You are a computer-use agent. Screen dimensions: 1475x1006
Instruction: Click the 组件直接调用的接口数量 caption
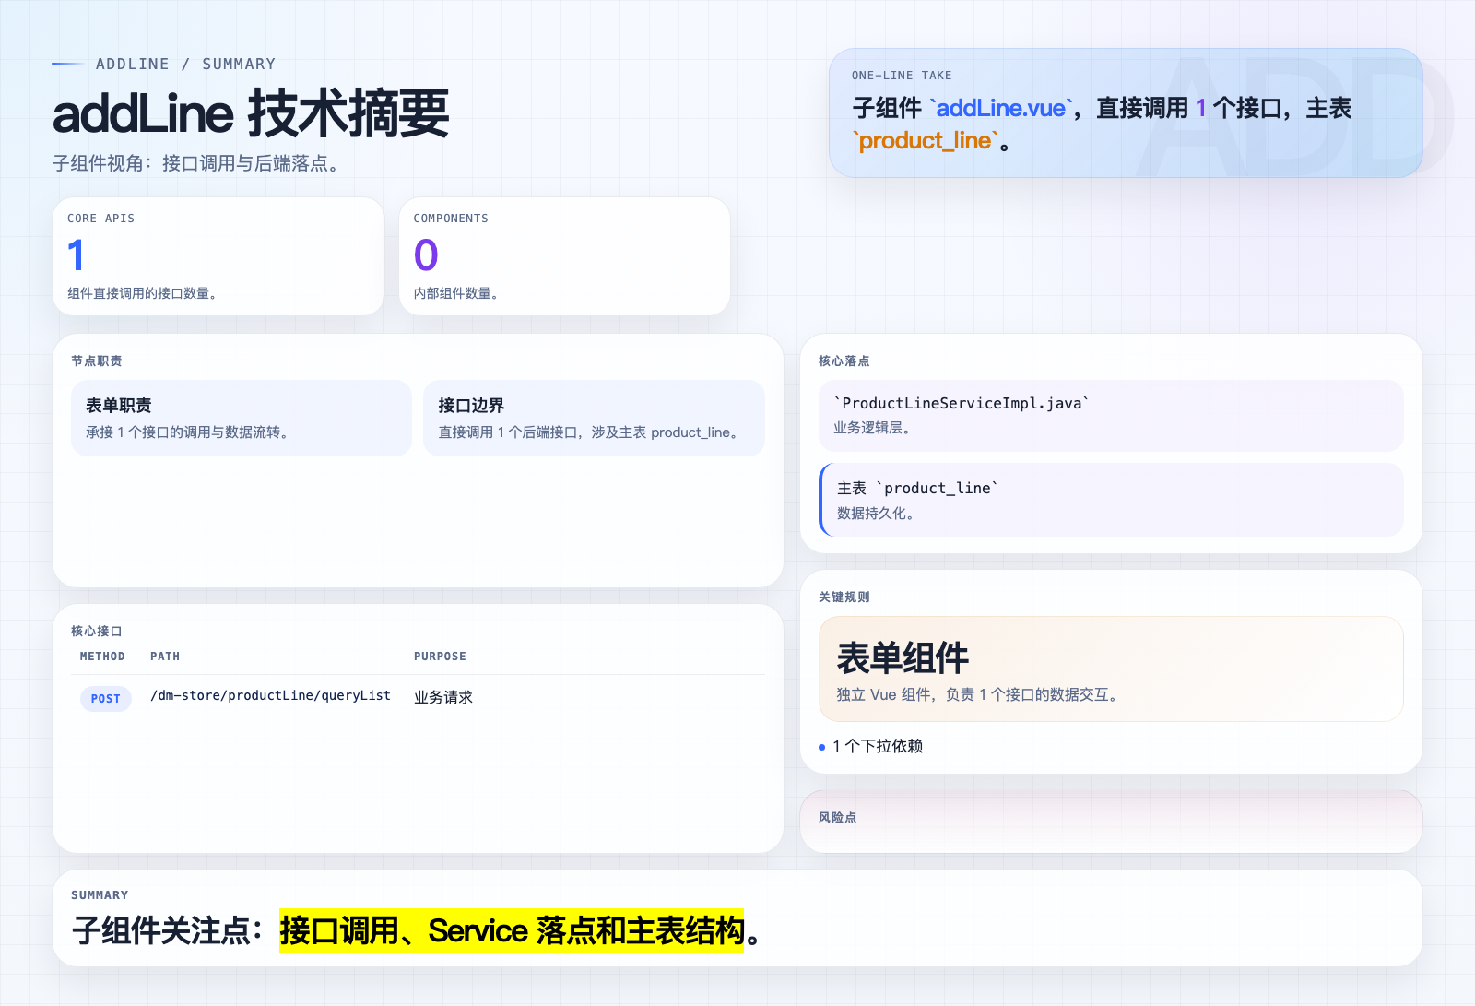pyautogui.click(x=143, y=293)
